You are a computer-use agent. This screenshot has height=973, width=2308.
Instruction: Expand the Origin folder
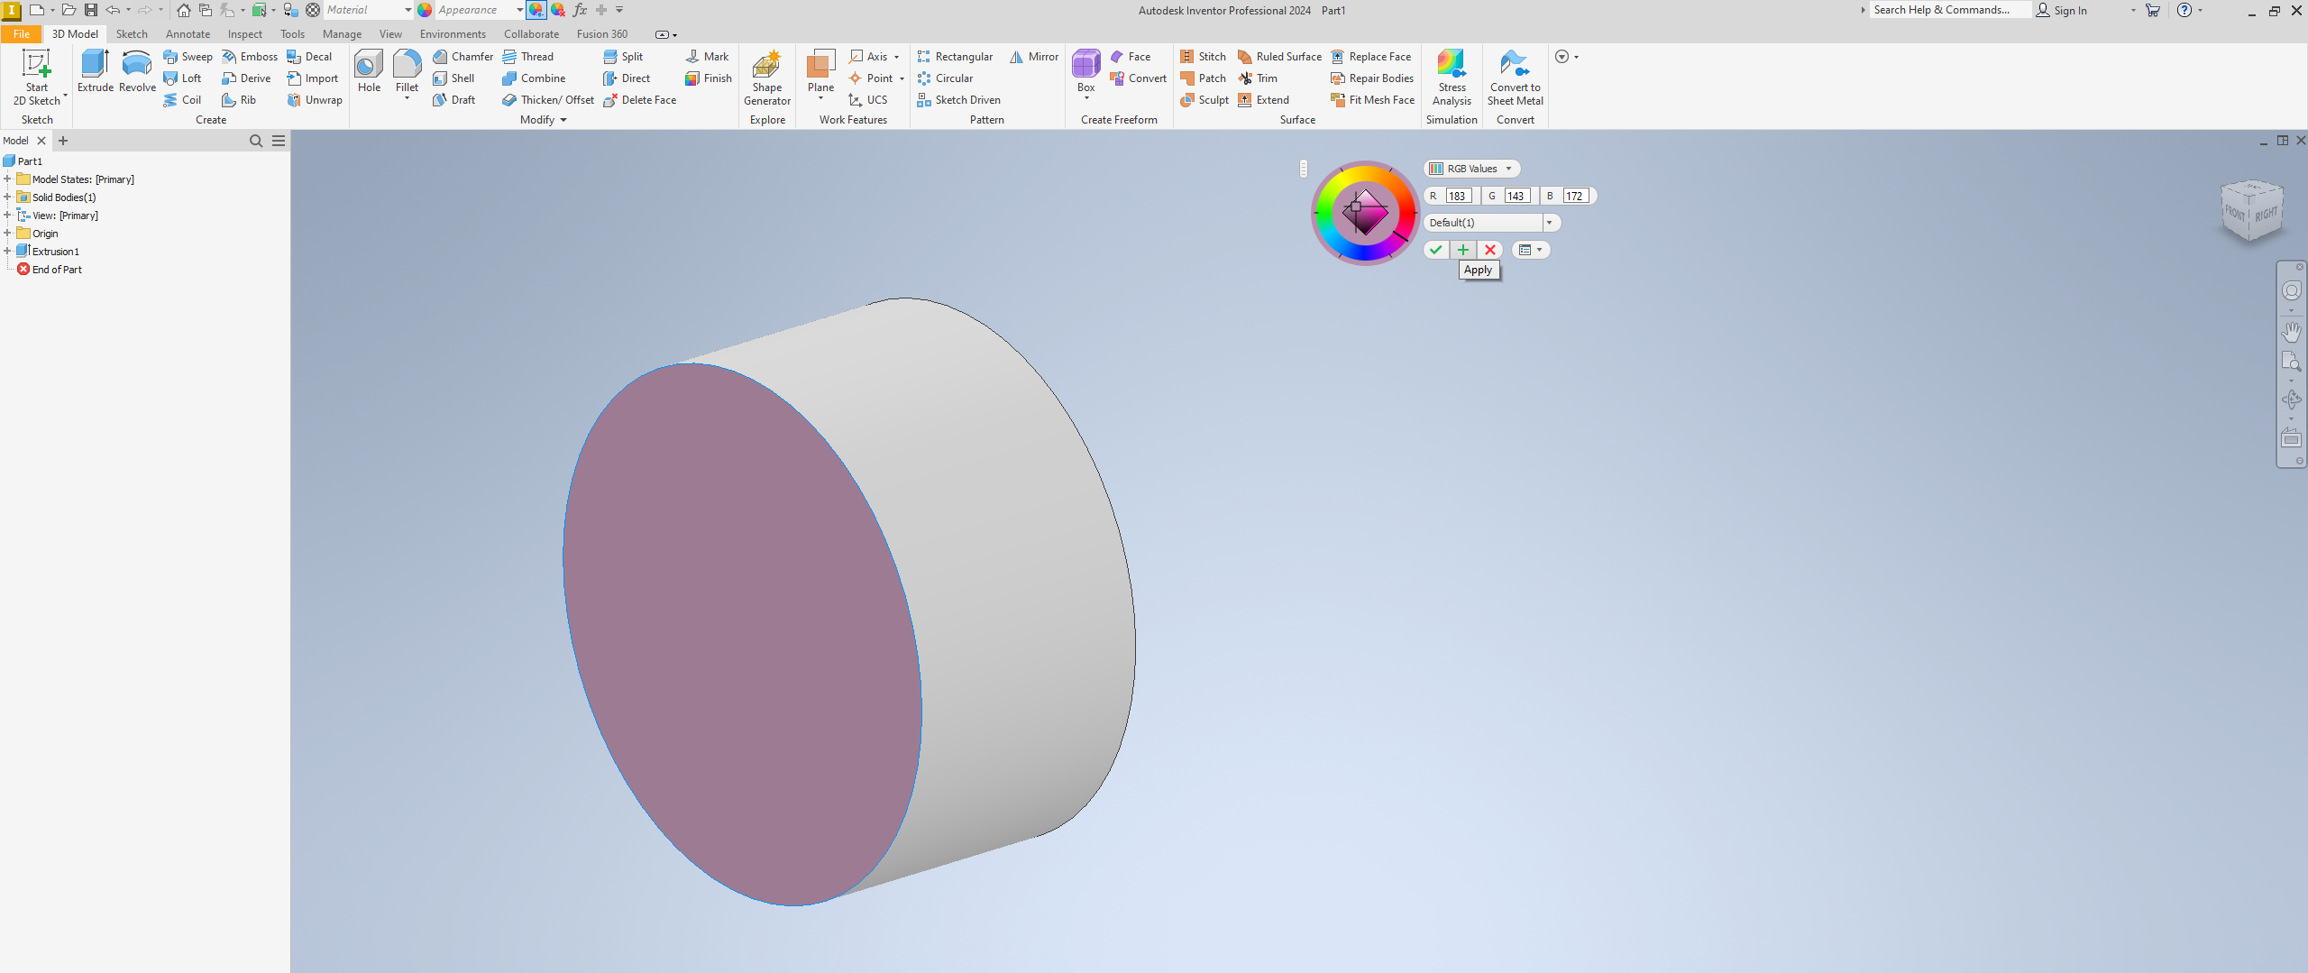click(7, 234)
